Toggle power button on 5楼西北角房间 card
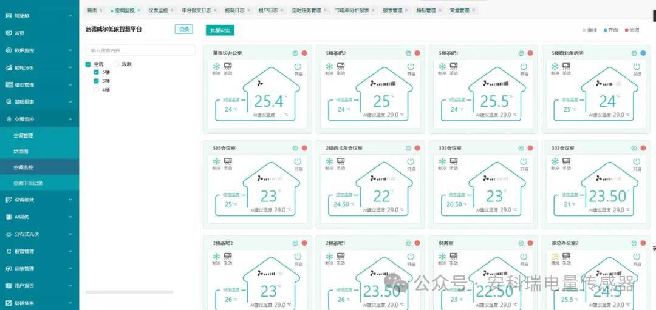 tap(637, 67)
